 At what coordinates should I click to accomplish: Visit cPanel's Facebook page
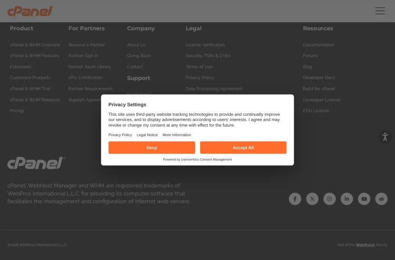[x=295, y=199]
